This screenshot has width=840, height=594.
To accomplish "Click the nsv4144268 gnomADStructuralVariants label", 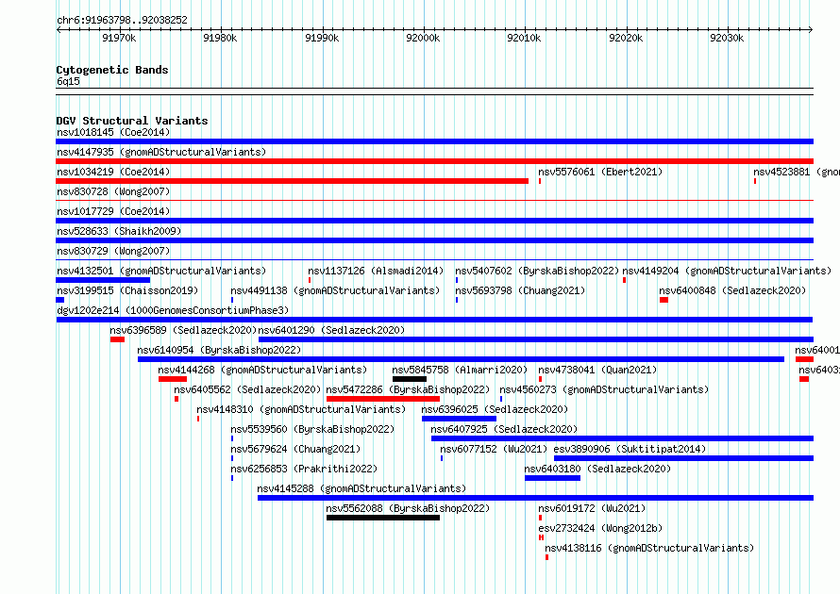I will 262,370.
